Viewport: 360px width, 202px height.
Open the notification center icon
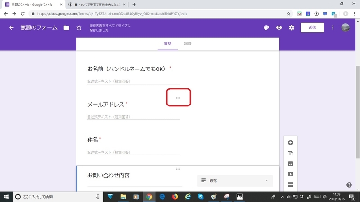352,197
